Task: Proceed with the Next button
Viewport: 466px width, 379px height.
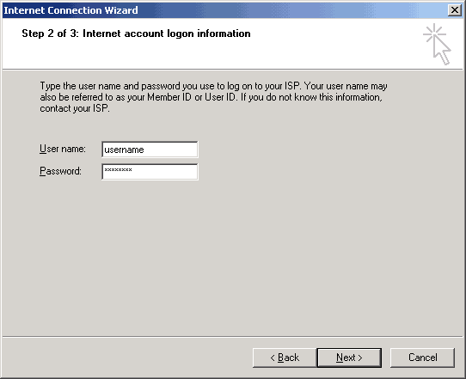Action: point(349,358)
